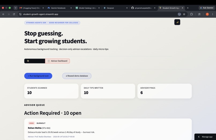Click the Action Required 10 open heading
Image resolution: width=216 pixels, height=140 pixels.
coord(53,113)
